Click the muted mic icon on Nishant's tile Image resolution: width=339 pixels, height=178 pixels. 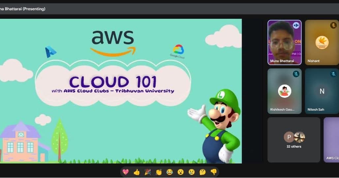(x=333, y=25)
